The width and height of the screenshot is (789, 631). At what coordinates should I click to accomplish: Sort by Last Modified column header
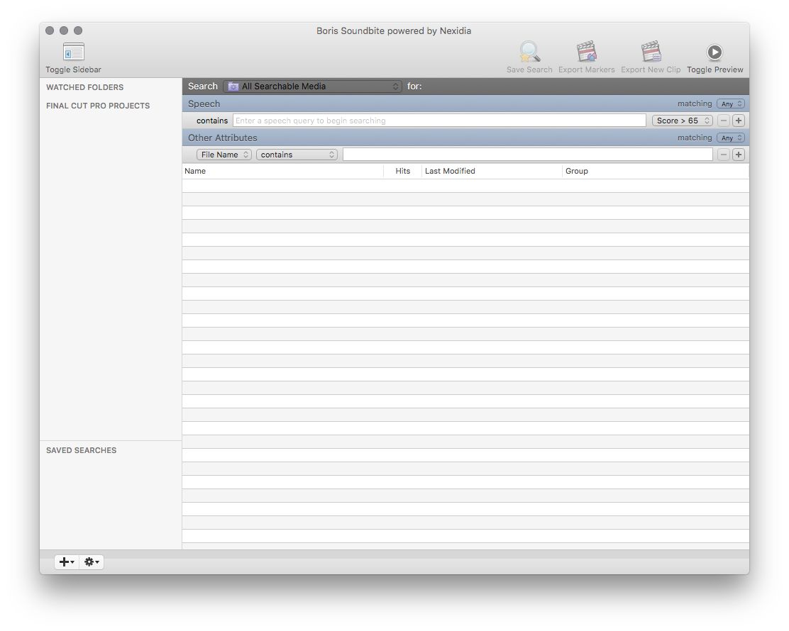[x=491, y=171]
